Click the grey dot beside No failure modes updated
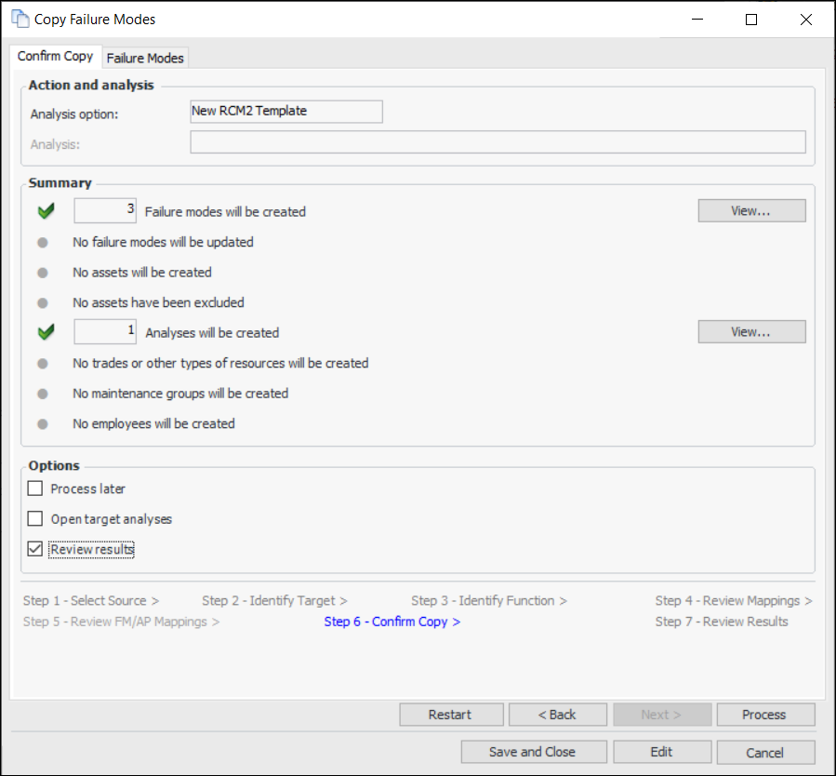836x776 pixels. click(x=43, y=243)
